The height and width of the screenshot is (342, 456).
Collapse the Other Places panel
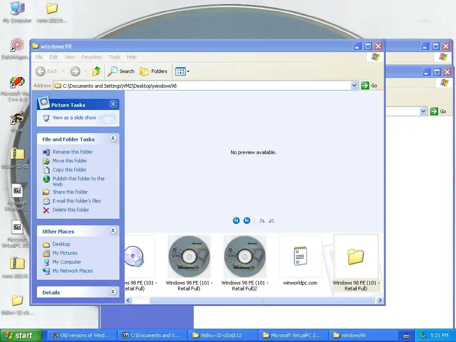point(113,231)
